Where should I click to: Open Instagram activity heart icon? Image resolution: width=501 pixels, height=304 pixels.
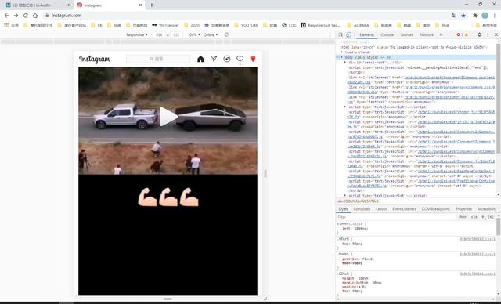(x=240, y=59)
